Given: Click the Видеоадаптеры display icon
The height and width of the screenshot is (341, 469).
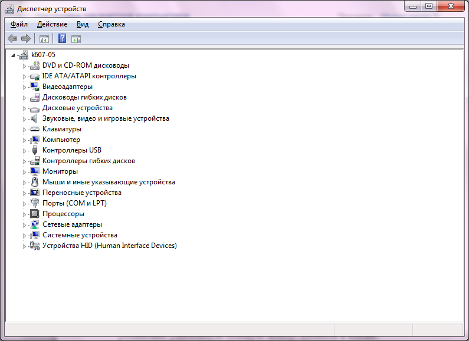Looking at the screenshot, I should (x=35, y=87).
